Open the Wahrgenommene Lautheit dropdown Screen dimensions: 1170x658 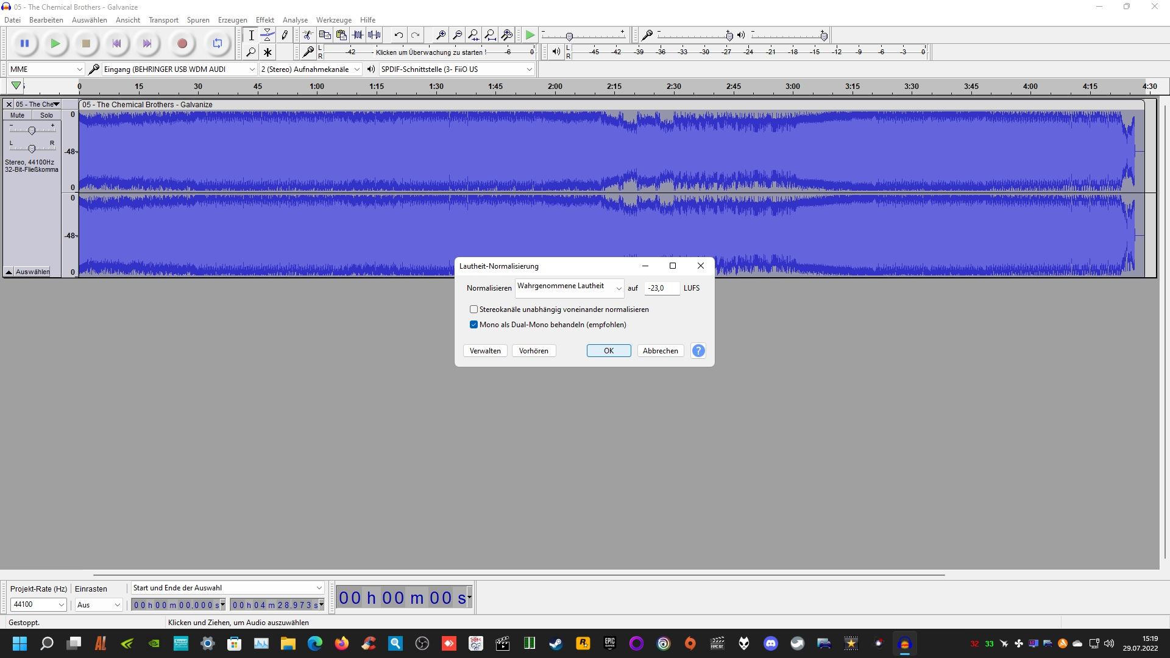[569, 288]
